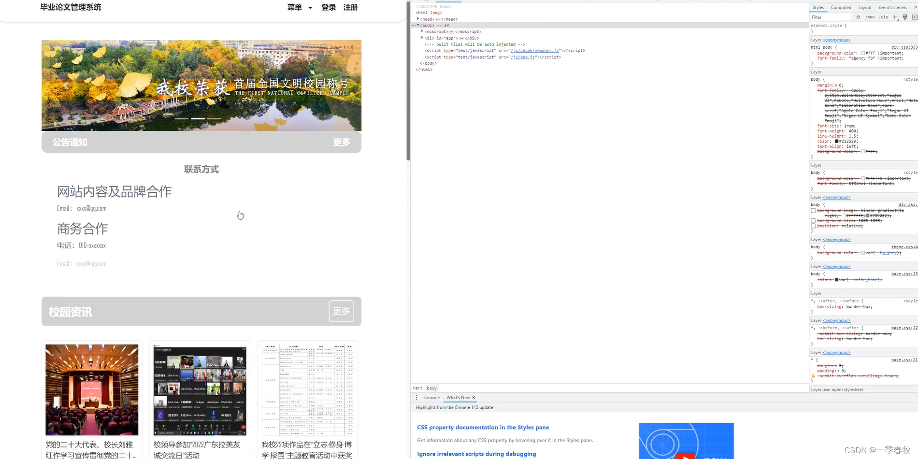The image size is (918, 459).
Task: Click the webpage vertical scrollbar thumb
Action: [x=408, y=81]
